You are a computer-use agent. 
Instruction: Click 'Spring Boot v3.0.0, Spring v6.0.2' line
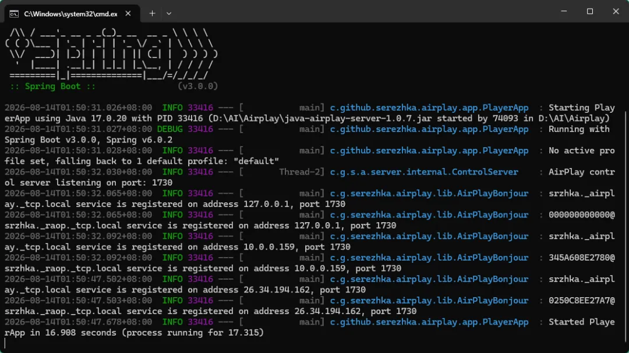click(x=89, y=140)
